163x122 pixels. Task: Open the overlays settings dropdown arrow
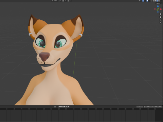pyautogui.click(x=149, y=1)
